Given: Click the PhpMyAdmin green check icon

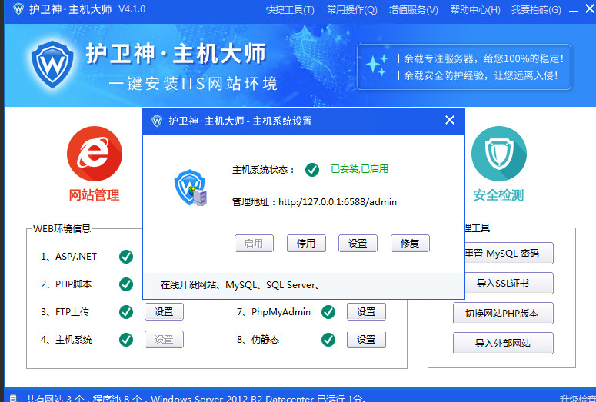Looking at the screenshot, I should 328,312.
